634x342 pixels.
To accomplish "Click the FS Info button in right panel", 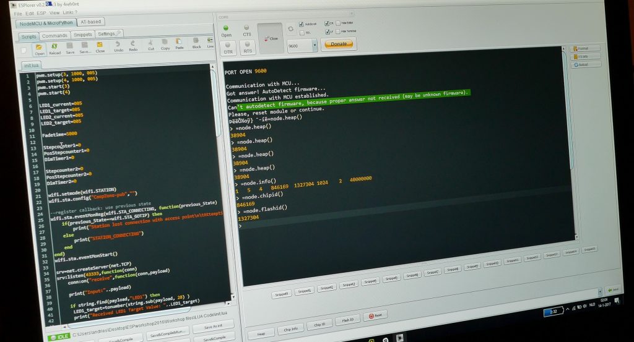I will click(586, 56).
